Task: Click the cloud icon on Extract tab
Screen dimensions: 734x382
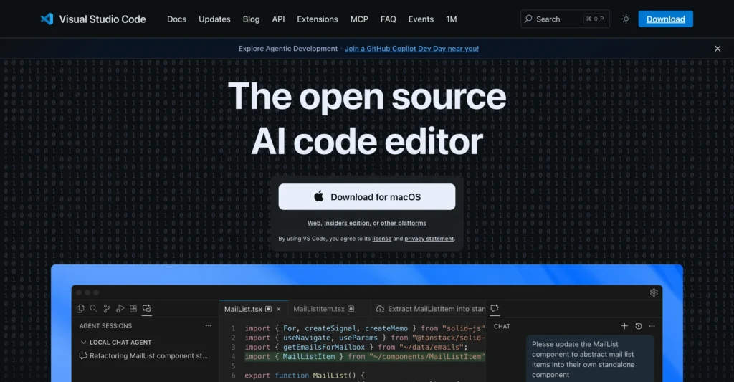Action: [x=380, y=309]
